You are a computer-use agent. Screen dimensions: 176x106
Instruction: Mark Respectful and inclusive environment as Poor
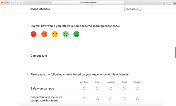click(x=97, y=99)
